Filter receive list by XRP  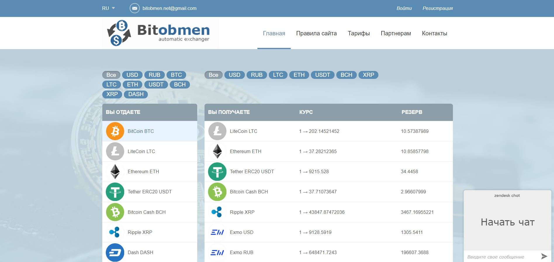point(368,75)
